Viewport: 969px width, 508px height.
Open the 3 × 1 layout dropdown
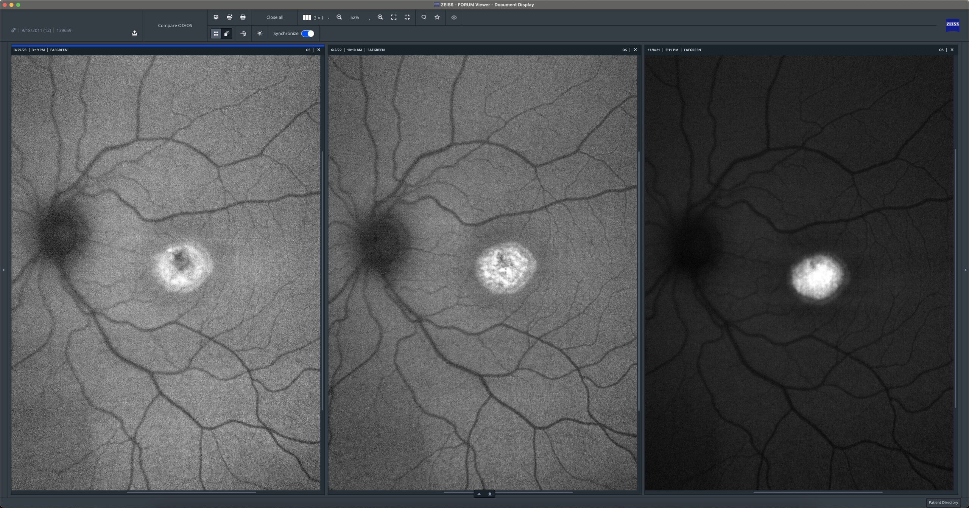click(316, 17)
